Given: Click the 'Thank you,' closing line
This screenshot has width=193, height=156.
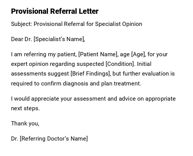Looking at the screenshot, I should [25, 123].
